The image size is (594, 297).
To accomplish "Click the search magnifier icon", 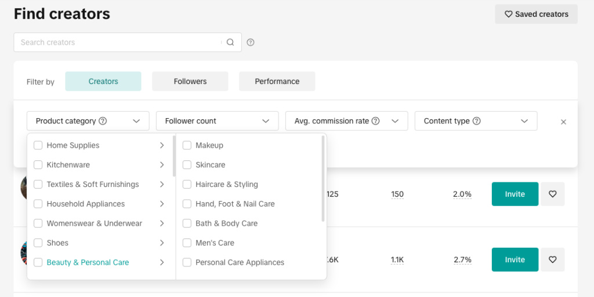I will 230,42.
